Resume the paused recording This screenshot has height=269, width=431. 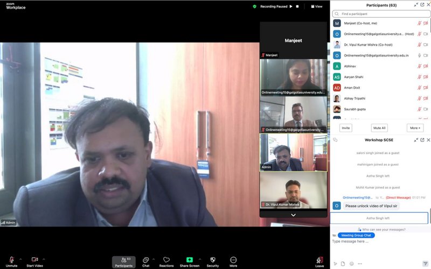(291, 6)
